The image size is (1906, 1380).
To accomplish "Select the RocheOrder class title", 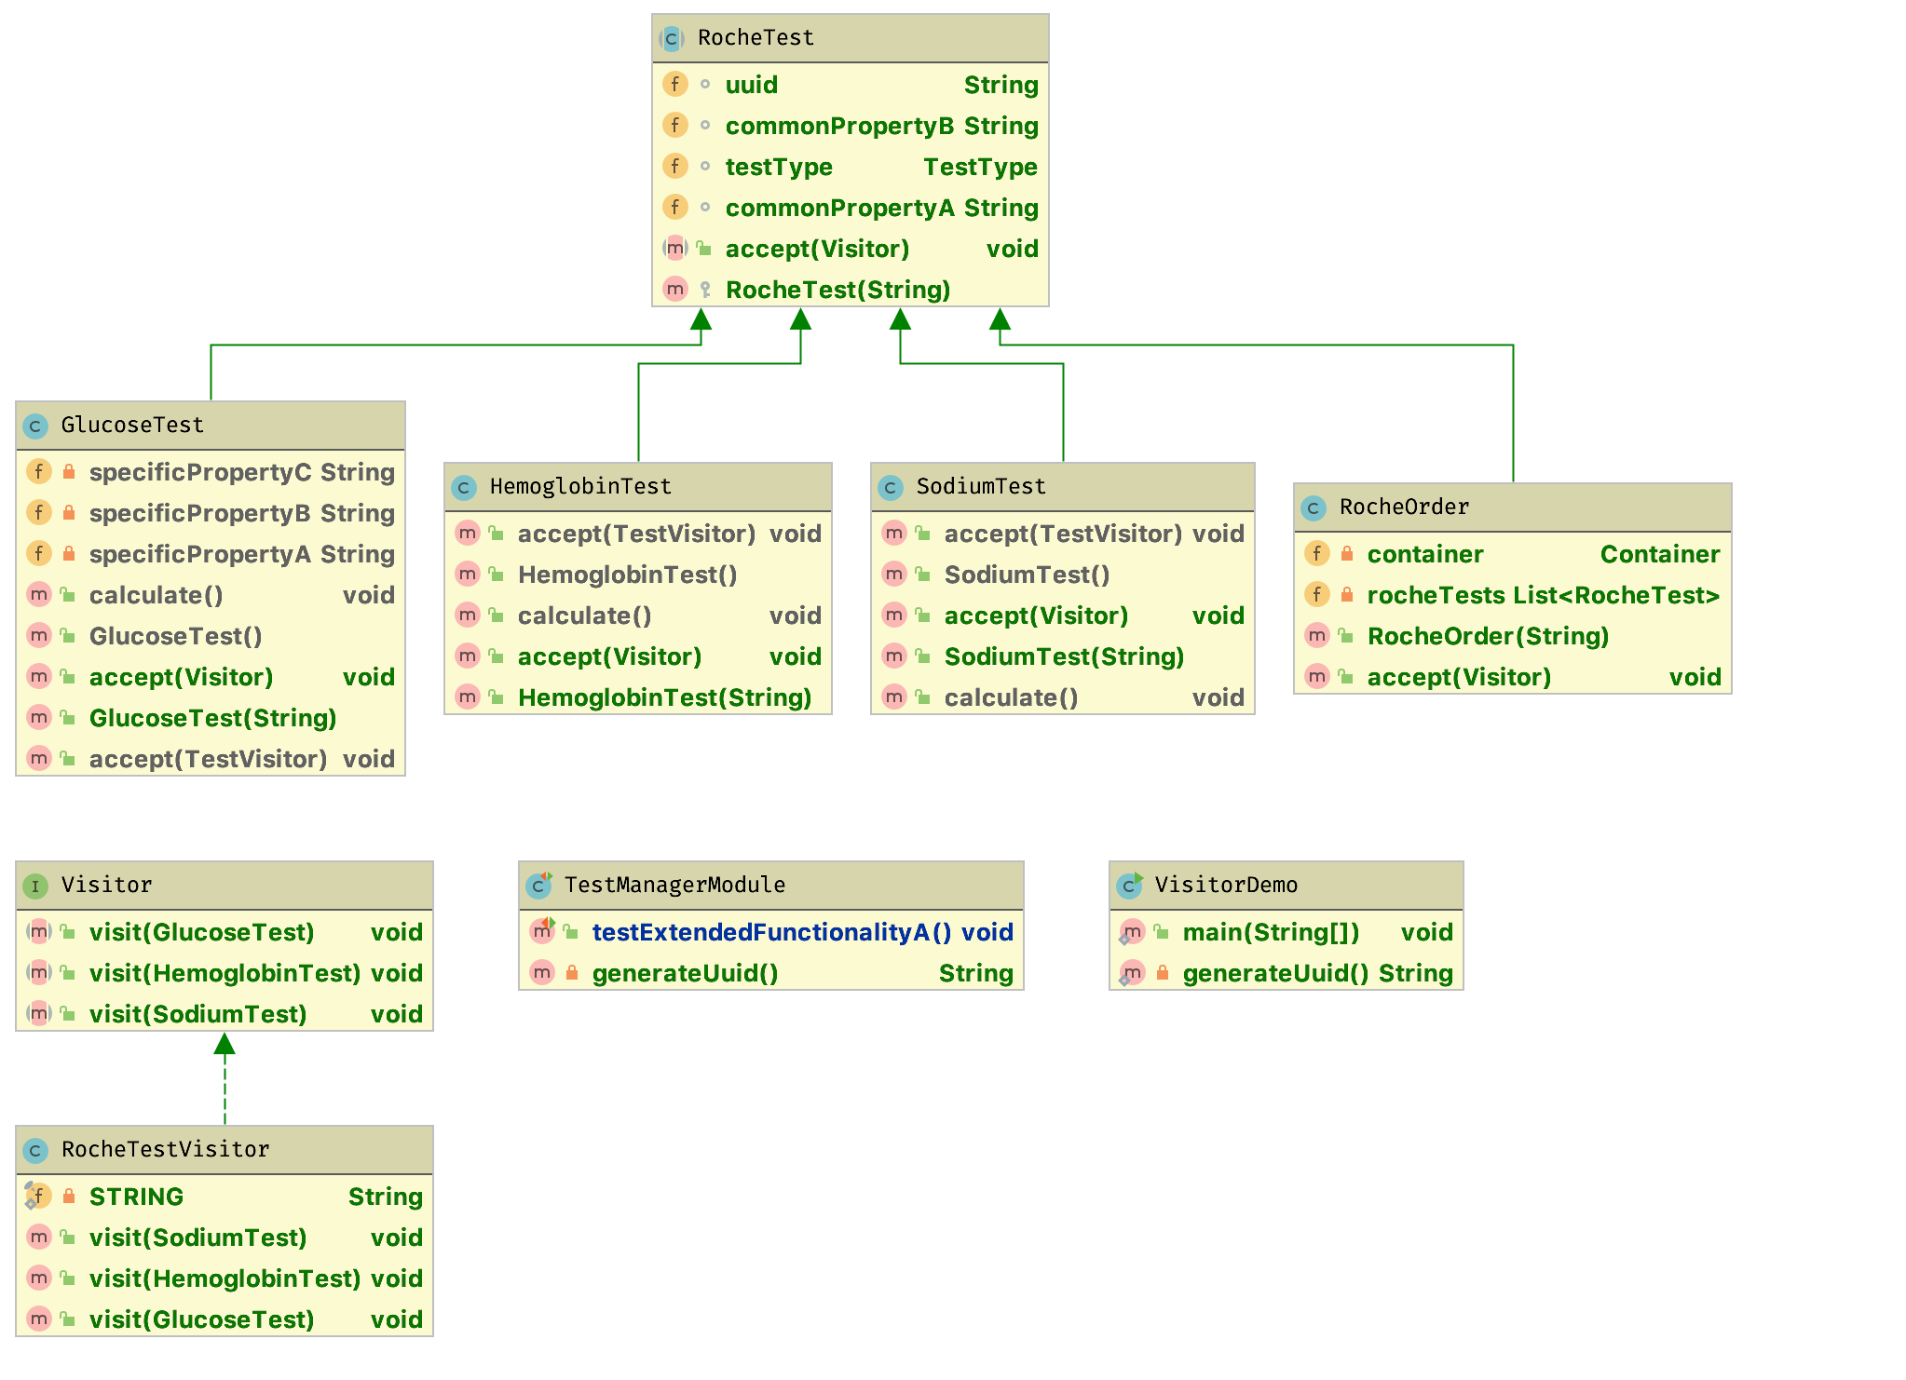I will pos(1403,507).
